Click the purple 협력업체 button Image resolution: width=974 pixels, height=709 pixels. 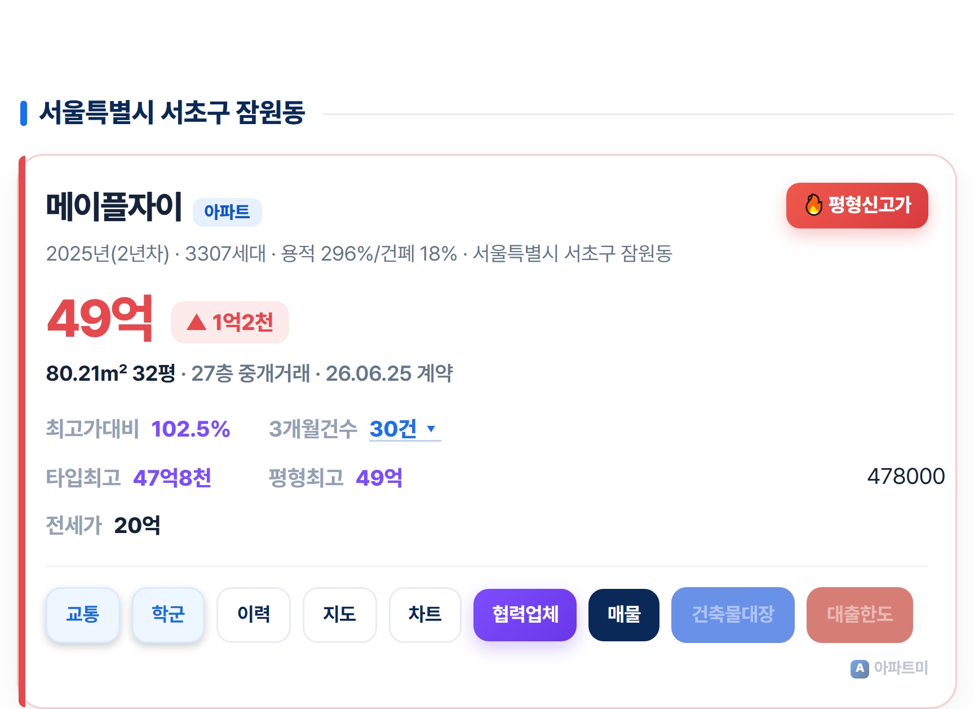coord(525,614)
